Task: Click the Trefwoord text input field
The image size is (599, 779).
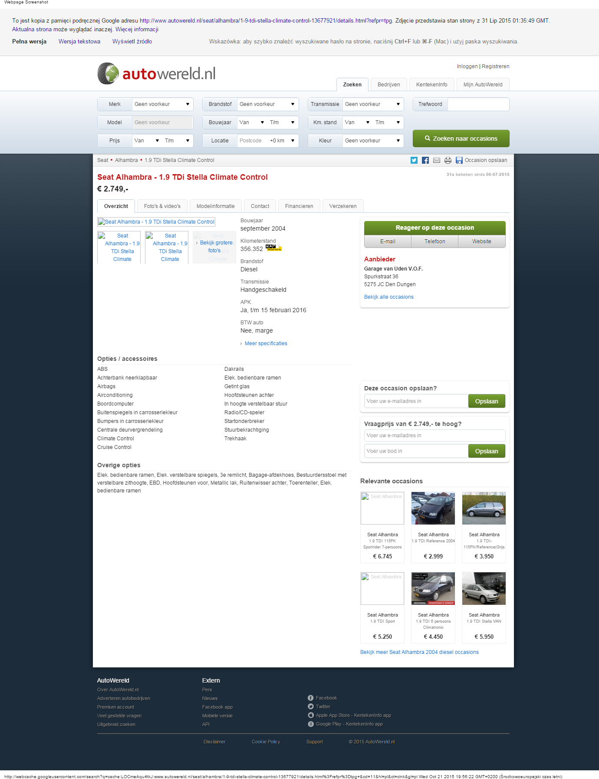Action: (478, 104)
